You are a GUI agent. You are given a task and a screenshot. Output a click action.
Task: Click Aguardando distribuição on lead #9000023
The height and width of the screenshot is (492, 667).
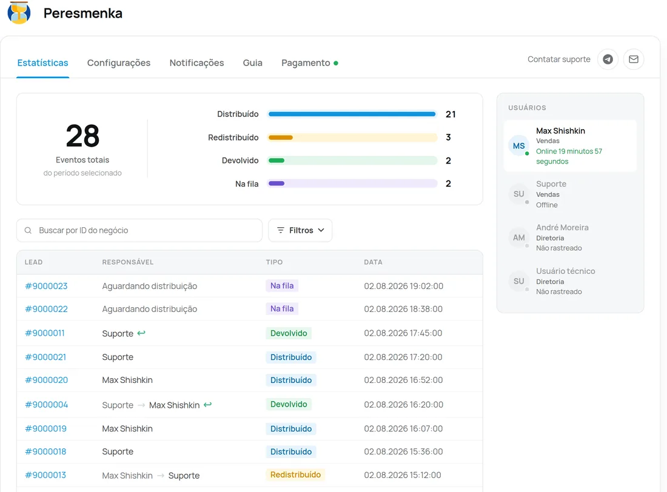(149, 286)
